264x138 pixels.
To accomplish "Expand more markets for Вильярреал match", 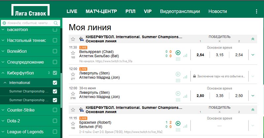I will click(x=253, y=55).
